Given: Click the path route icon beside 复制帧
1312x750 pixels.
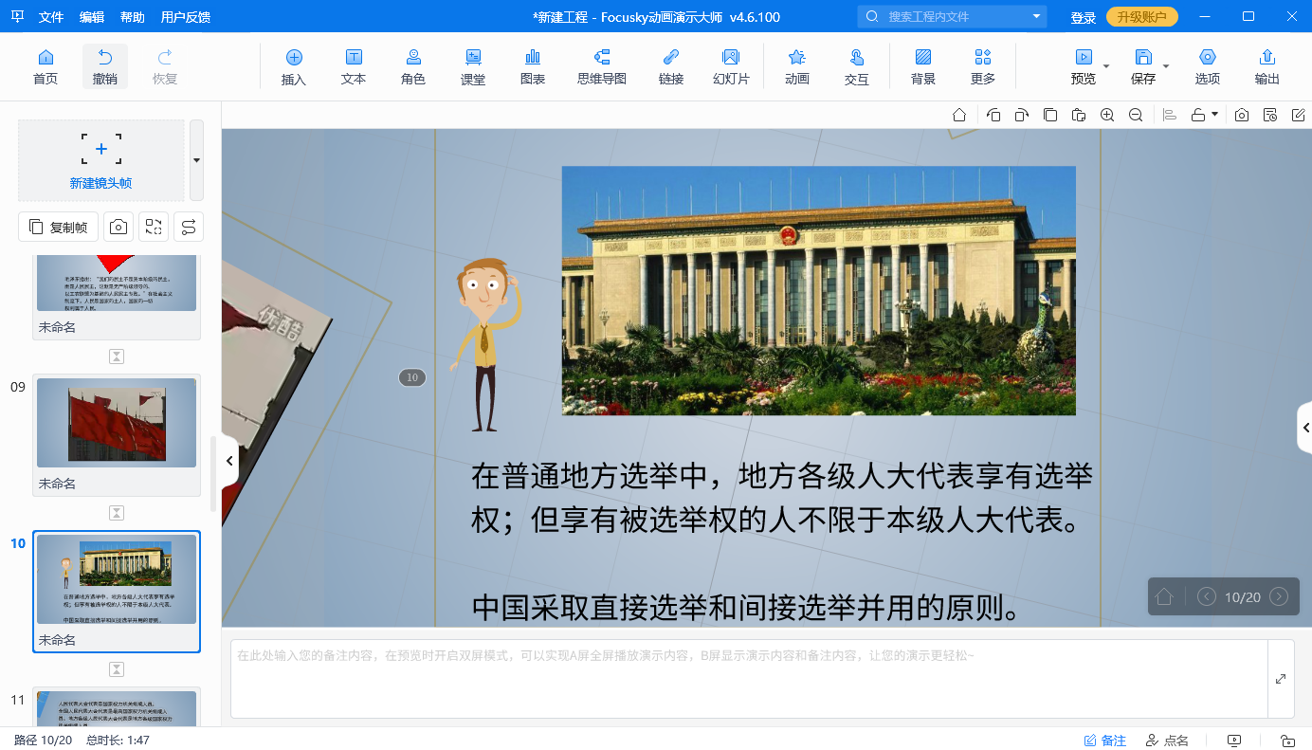Looking at the screenshot, I should (189, 227).
